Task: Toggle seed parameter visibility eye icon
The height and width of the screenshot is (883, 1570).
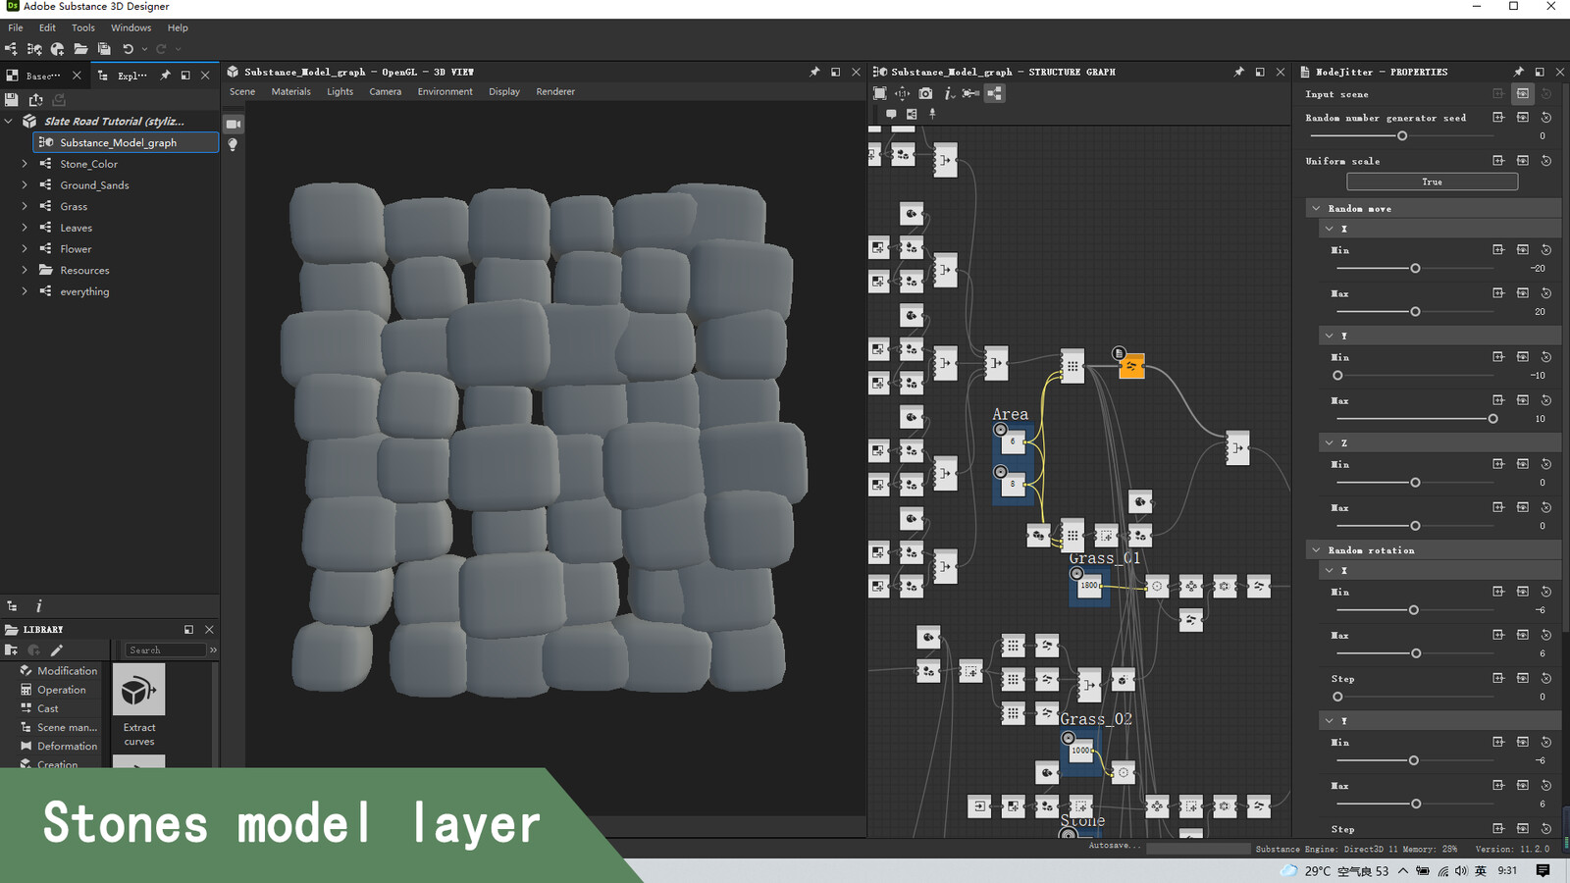Action: (1522, 118)
